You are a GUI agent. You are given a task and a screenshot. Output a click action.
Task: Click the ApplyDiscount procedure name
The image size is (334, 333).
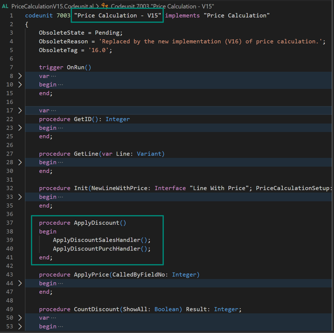(x=97, y=223)
